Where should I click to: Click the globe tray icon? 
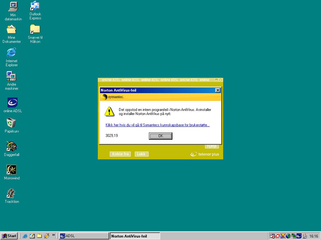[288, 236]
